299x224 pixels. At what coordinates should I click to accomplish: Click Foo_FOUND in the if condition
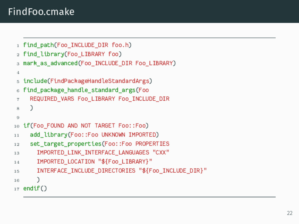[49, 126]
